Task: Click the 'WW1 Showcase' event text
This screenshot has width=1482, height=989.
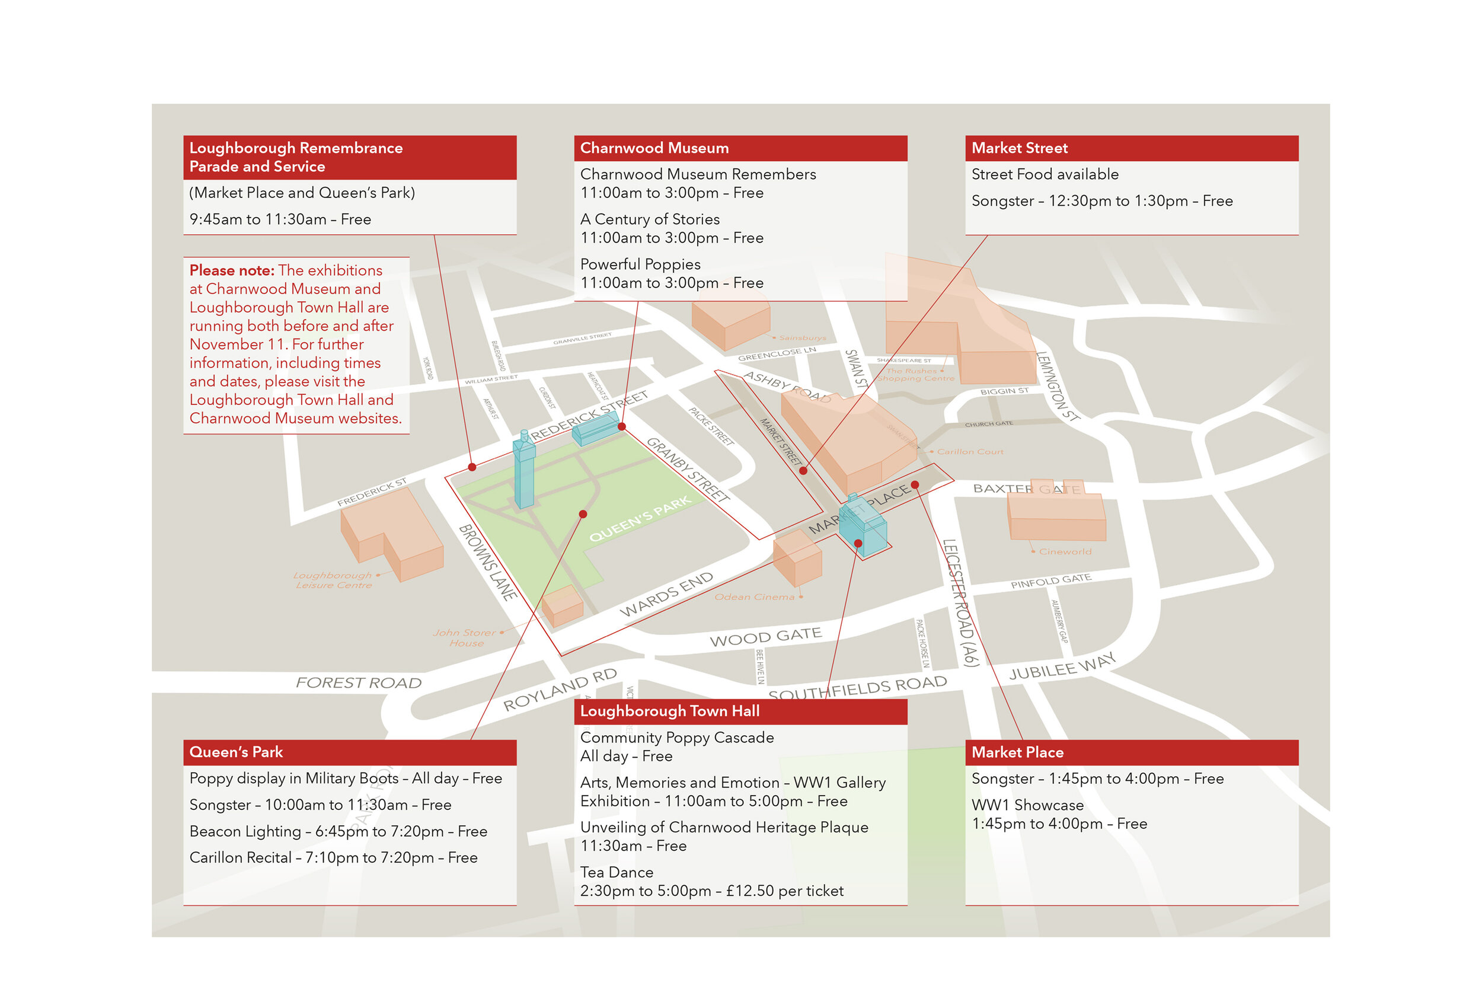Action: [x=1027, y=805]
